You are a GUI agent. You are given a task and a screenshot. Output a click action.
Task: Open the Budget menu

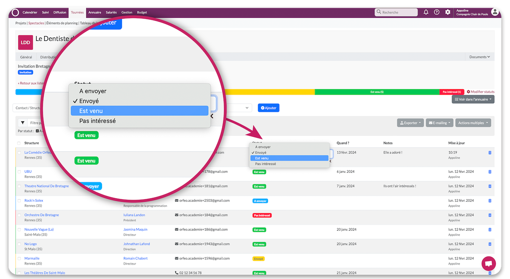(142, 12)
